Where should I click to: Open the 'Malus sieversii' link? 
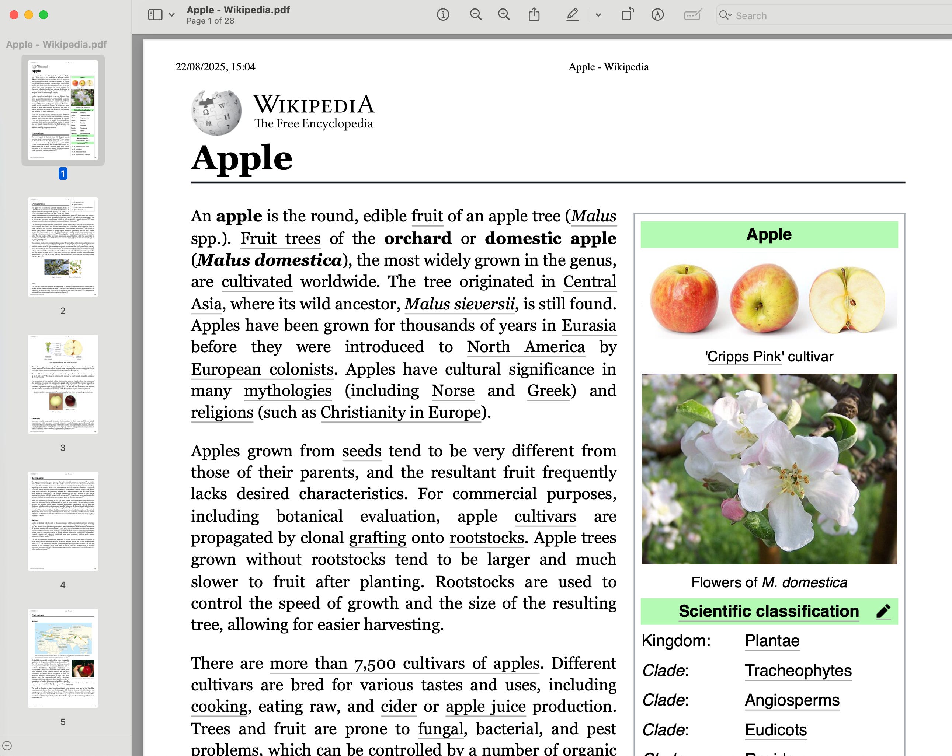point(460,304)
